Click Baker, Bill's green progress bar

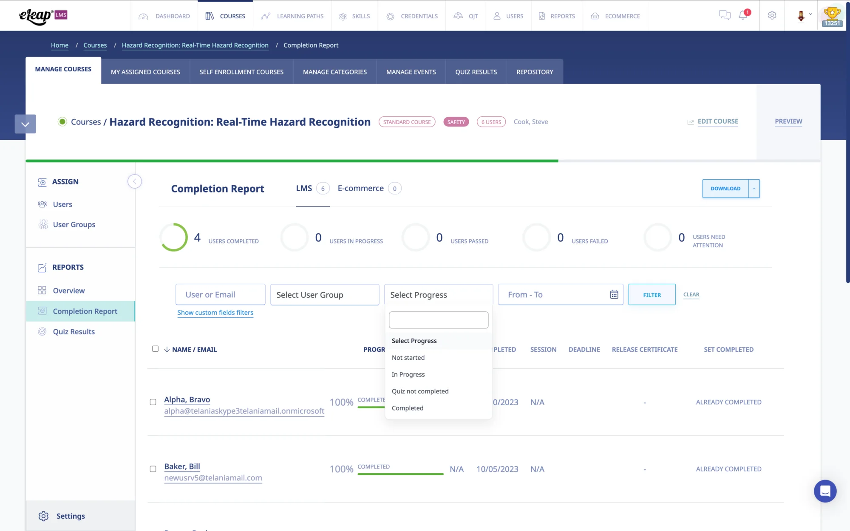(x=400, y=474)
